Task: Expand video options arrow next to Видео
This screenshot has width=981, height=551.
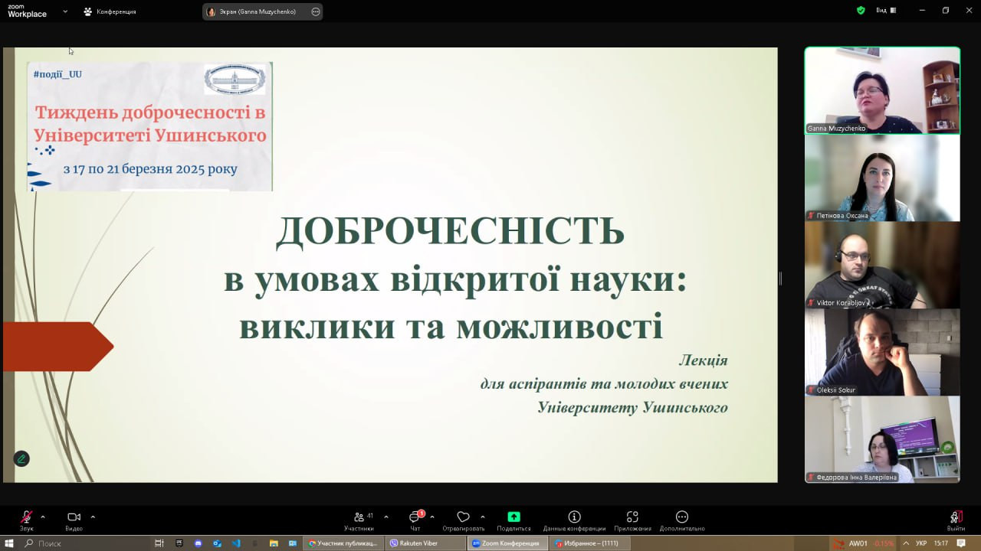Action: pyautogui.click(x=93, y=517)
